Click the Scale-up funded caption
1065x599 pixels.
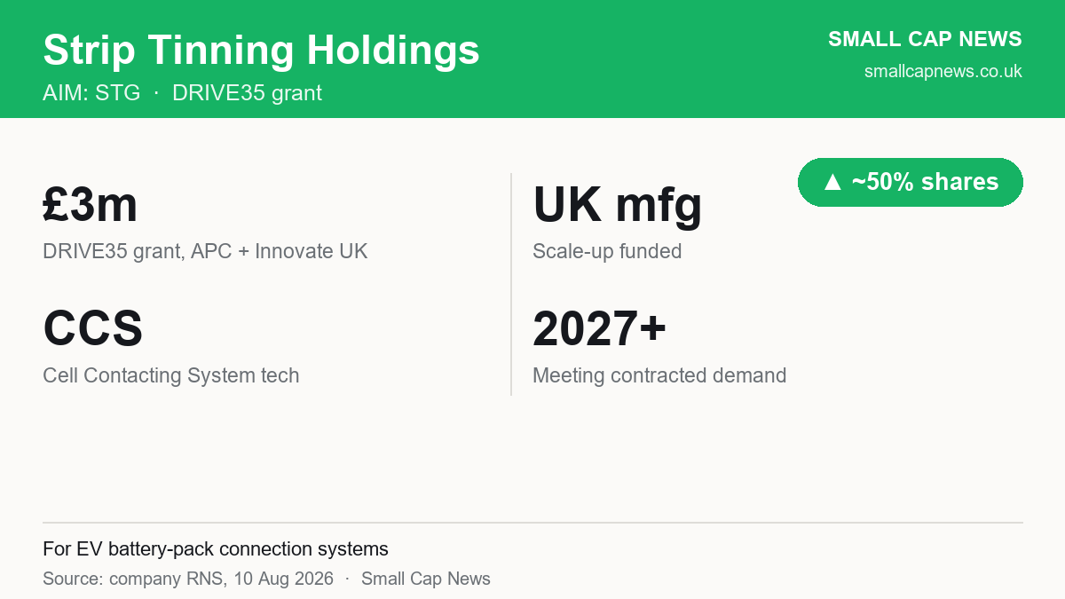click(607, 251)
